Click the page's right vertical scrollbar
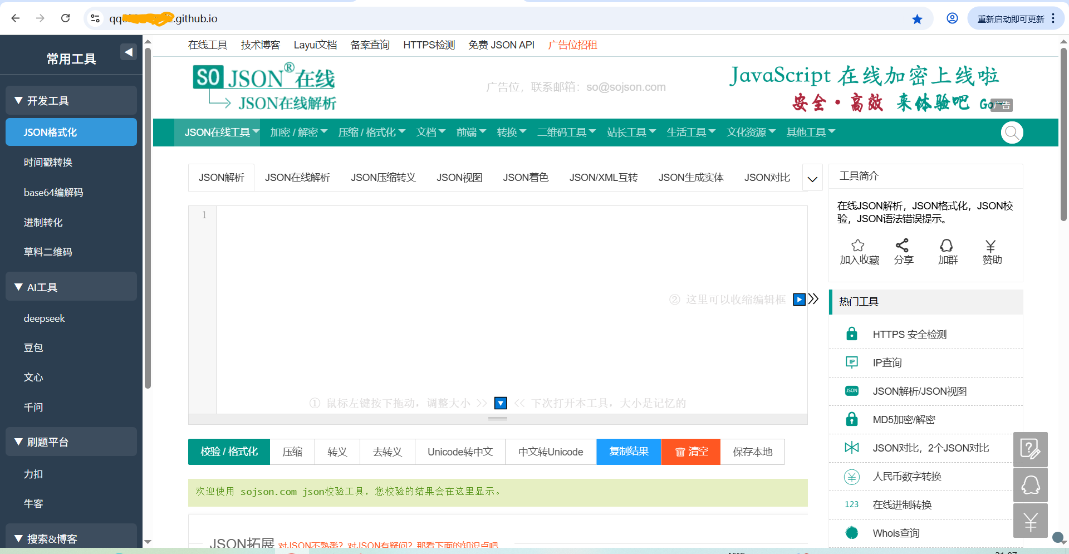Image resolution: width=1069 pixels, height=554 pixels. pos(1063,134)
